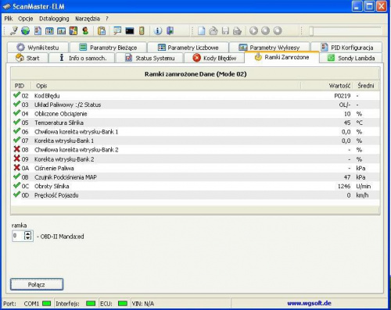Switch to the Status Systemu tab

click(x=149, y=58)
